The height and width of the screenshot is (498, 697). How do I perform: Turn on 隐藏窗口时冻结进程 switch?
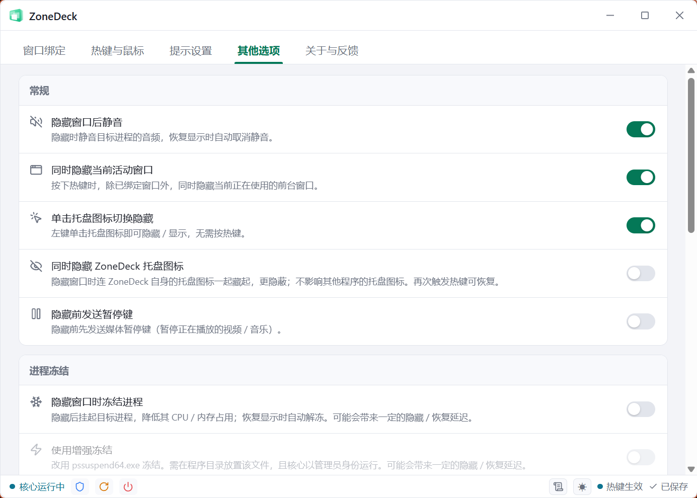[641, 409]
